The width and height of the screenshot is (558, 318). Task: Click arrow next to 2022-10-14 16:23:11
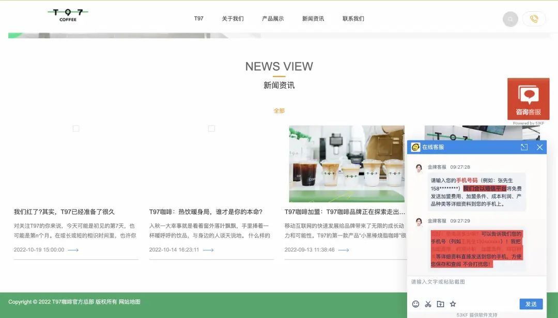208,250
